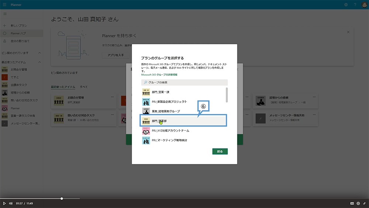Switch to すべて tab
The width and height of the screenshot is (369, 208).
click(83, 87)
